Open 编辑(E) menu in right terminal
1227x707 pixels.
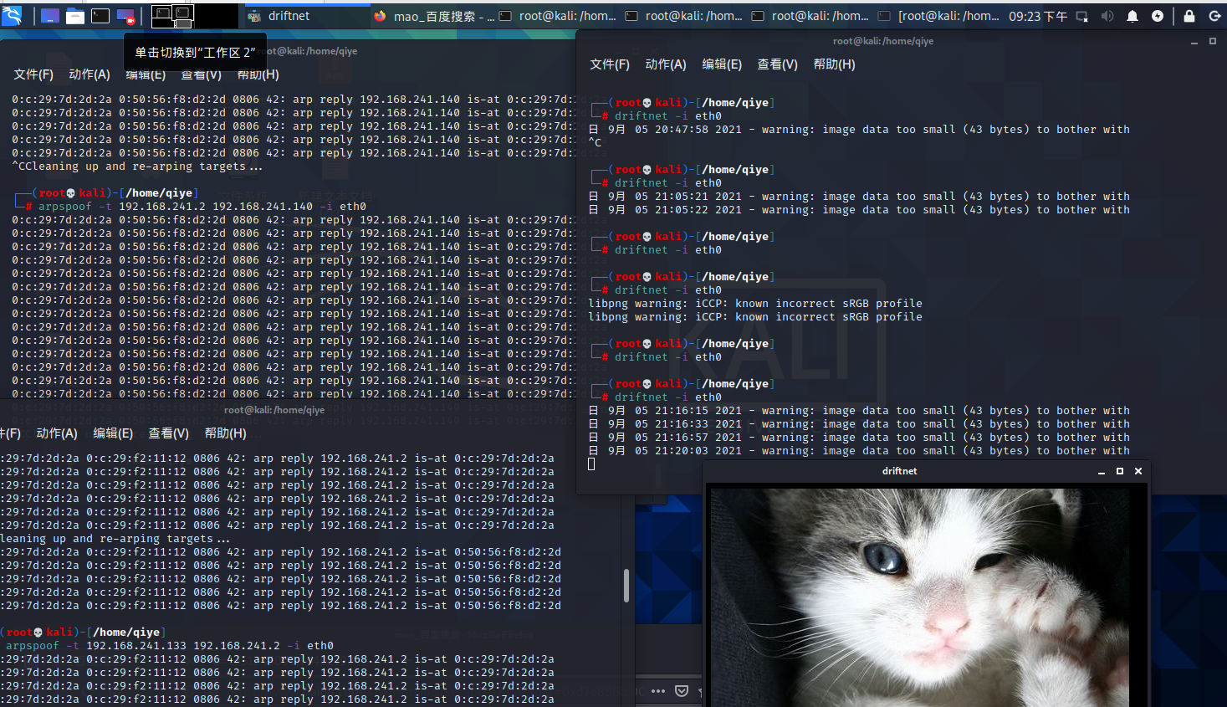pos(722,64)
